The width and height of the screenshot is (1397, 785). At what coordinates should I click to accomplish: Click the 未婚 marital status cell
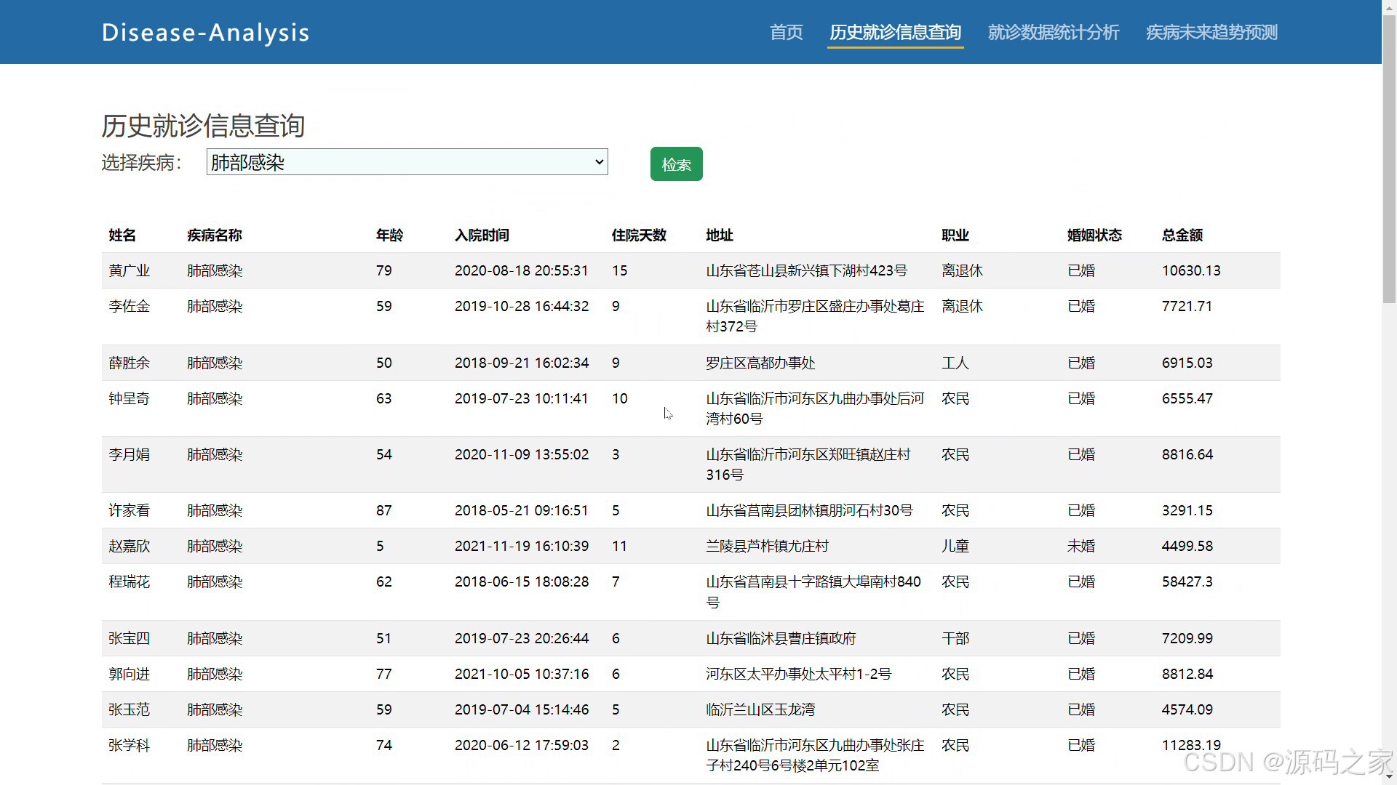click(1080, 546)
